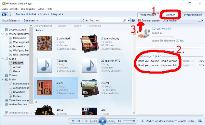This screenshot has height=125, width=205.
Task: Show more toolbar commands chevron
Action: coord(43,20)
